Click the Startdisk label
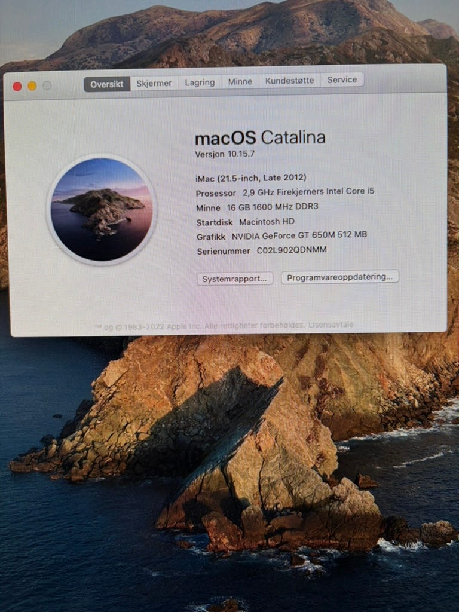 [x=215, y=222]
